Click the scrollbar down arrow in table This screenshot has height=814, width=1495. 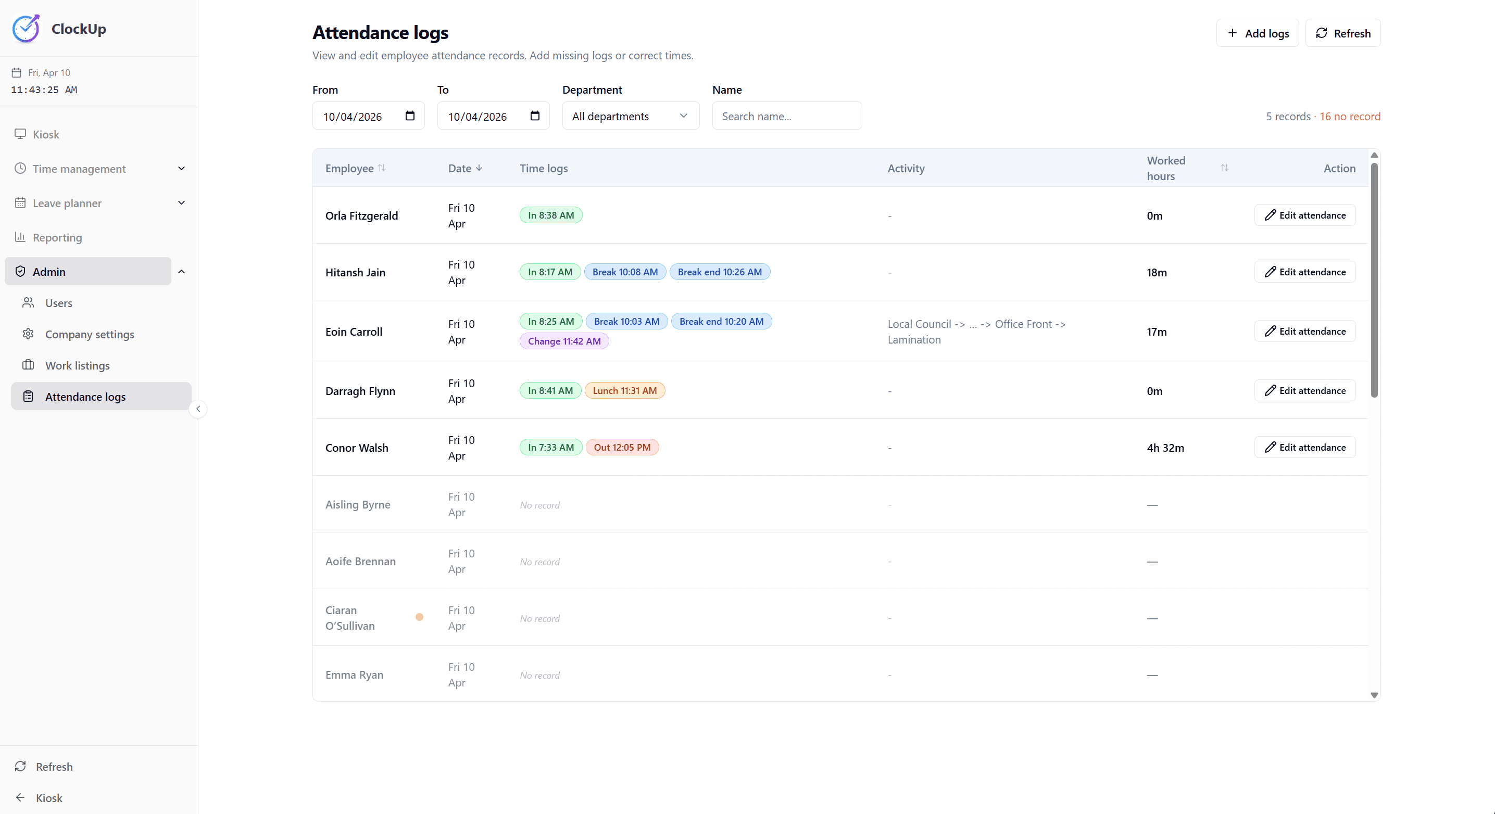coord(1374,694)
